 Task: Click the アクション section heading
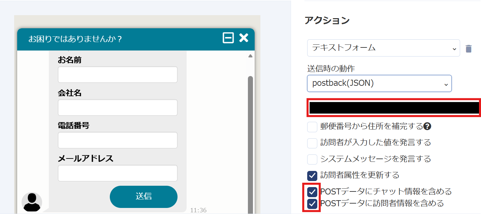[x=327, y=21]
